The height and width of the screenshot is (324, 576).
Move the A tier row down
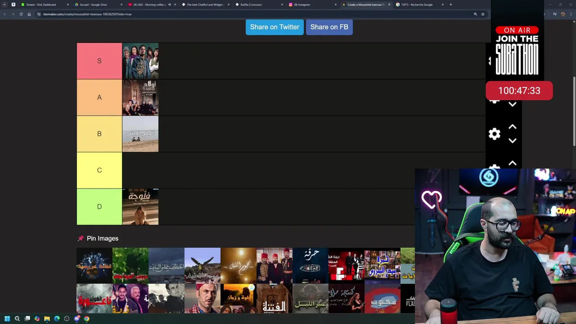point(512,104)
